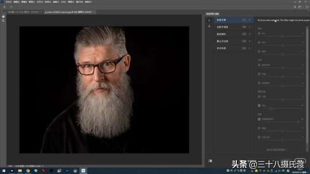Image resolution: width=310 pixels, height=174 pixels.
Task: Click the home icon beside back arrow
Action: [11, 7]
